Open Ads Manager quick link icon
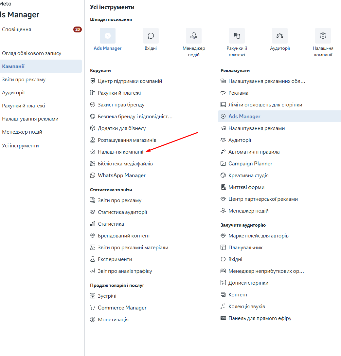 tap(108, 36)
